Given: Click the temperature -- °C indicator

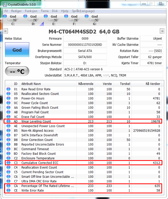Looking at the screenshot, I should tap(17, 71).
